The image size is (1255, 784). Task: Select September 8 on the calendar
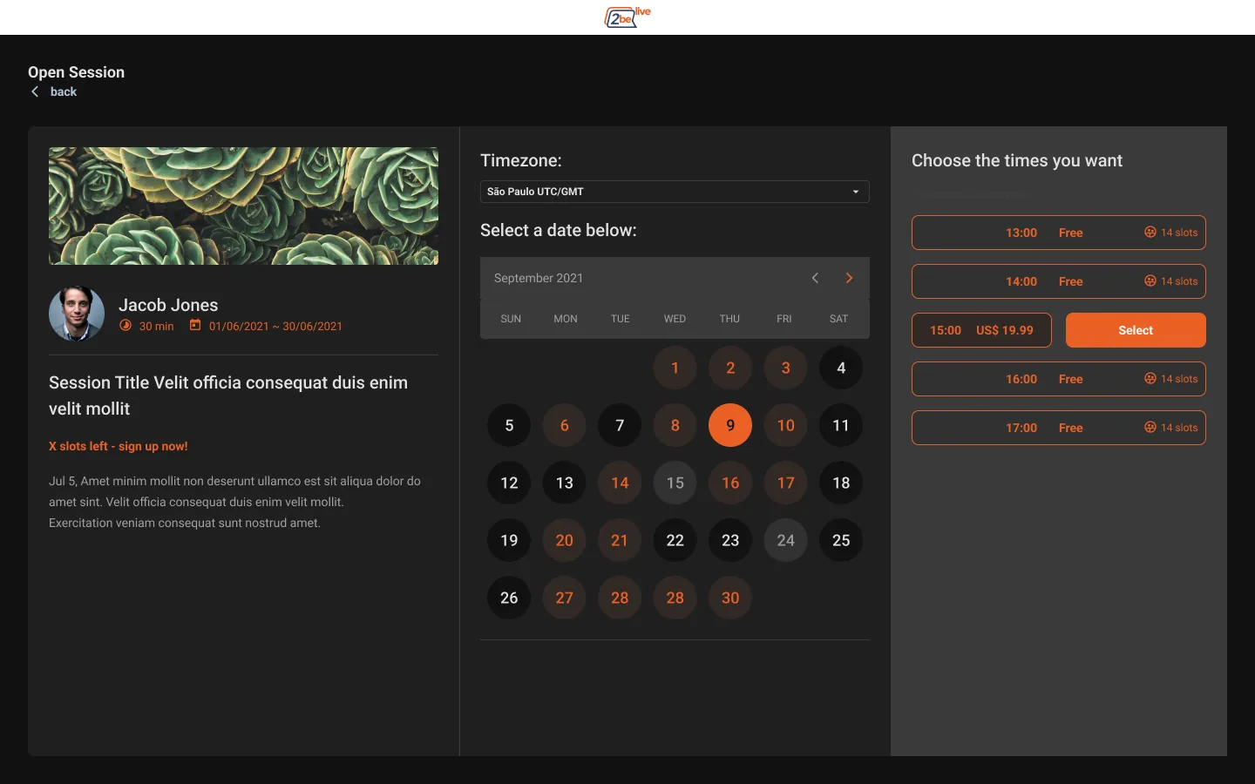tap(675, 425)
